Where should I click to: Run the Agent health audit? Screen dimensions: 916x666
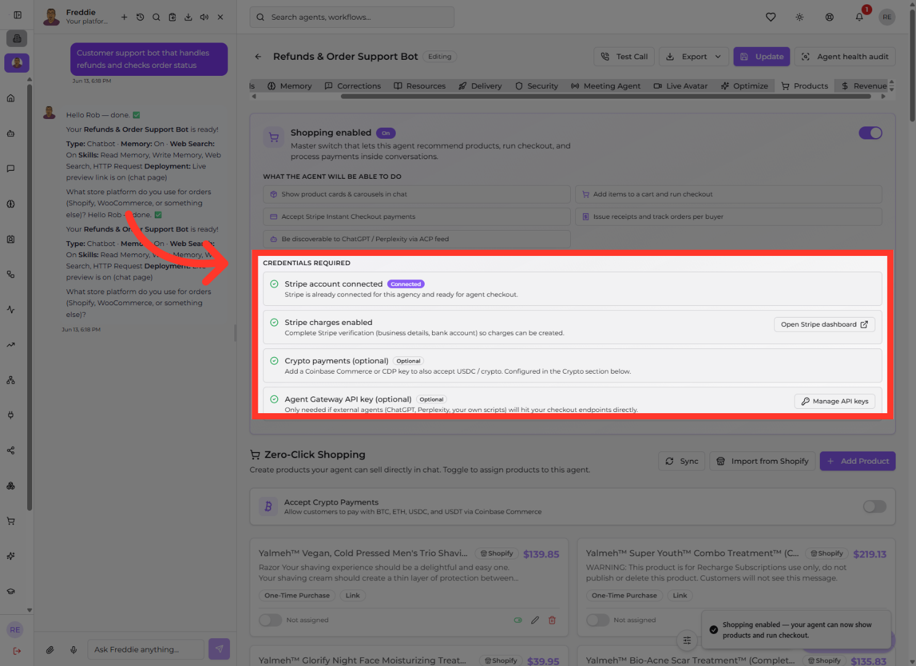click(x=845, y=57)
